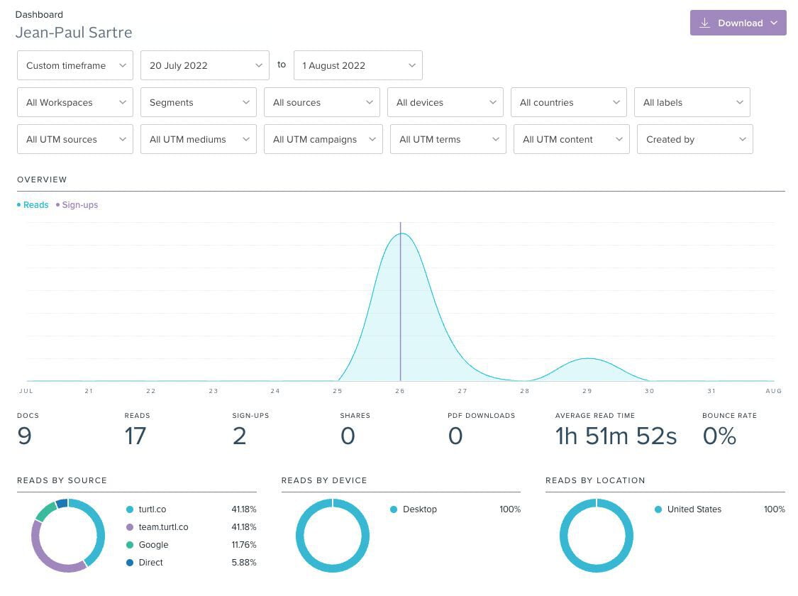Toggle the Reads series in chart legend

pyautogui.click(x=33, y=205)
